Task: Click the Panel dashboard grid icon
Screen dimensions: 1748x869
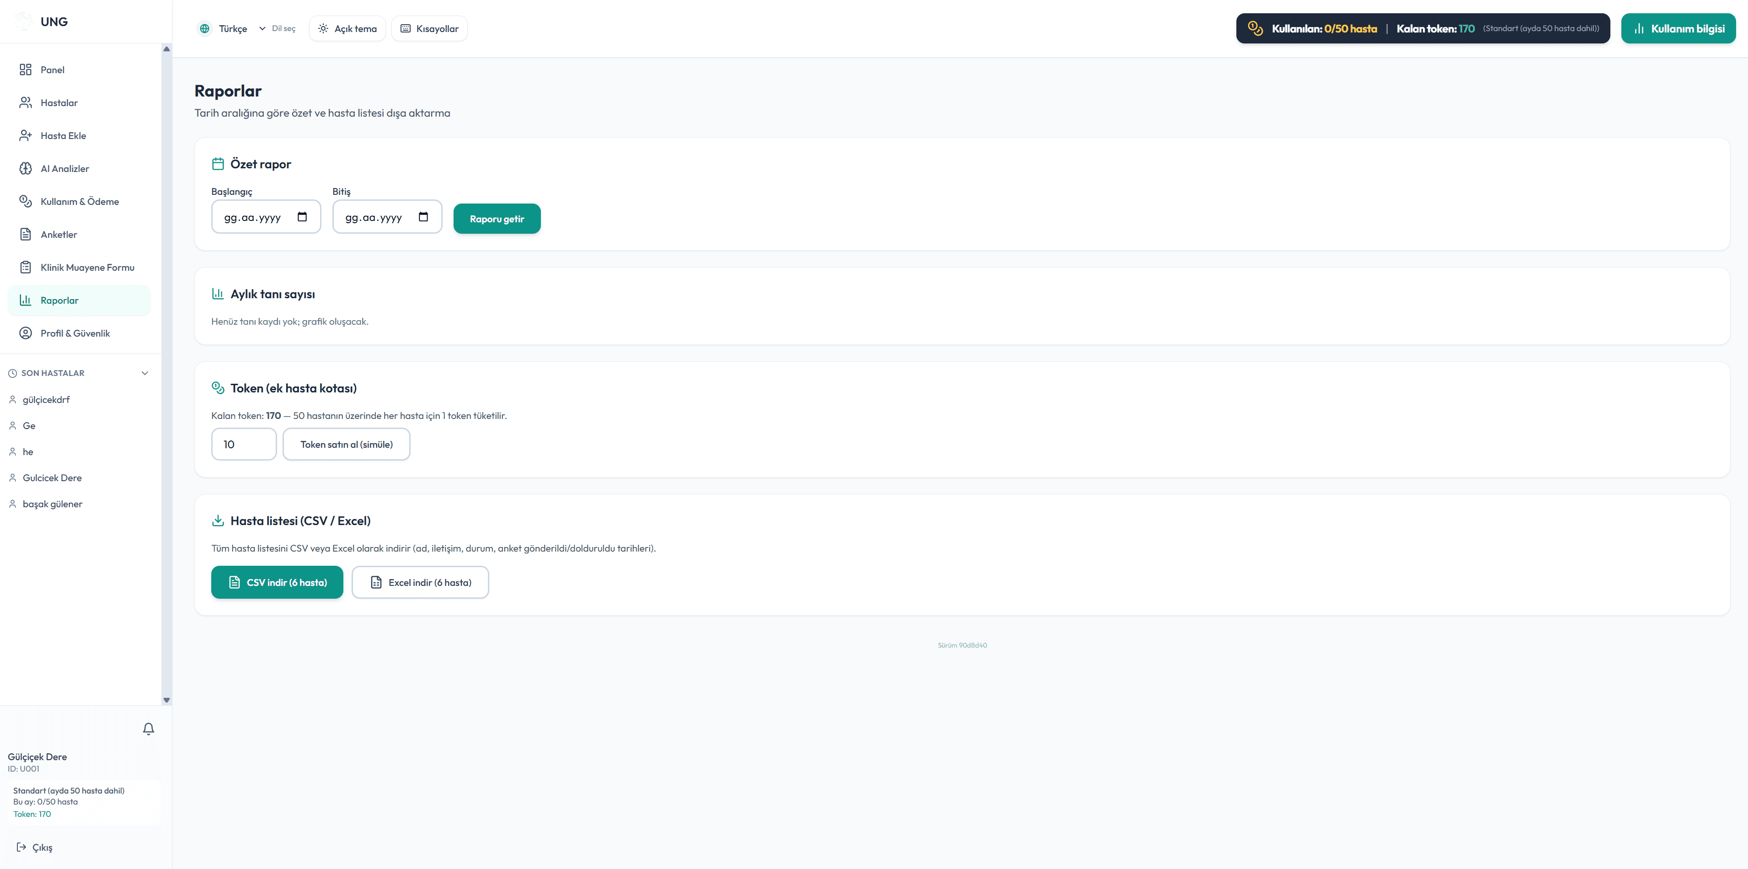Action: tap(26, 69)
